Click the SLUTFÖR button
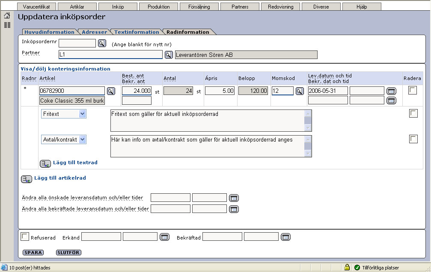Image resolution: width=431 pixels, height=272 pixels. pyautogui.click(x=68, y=252)
